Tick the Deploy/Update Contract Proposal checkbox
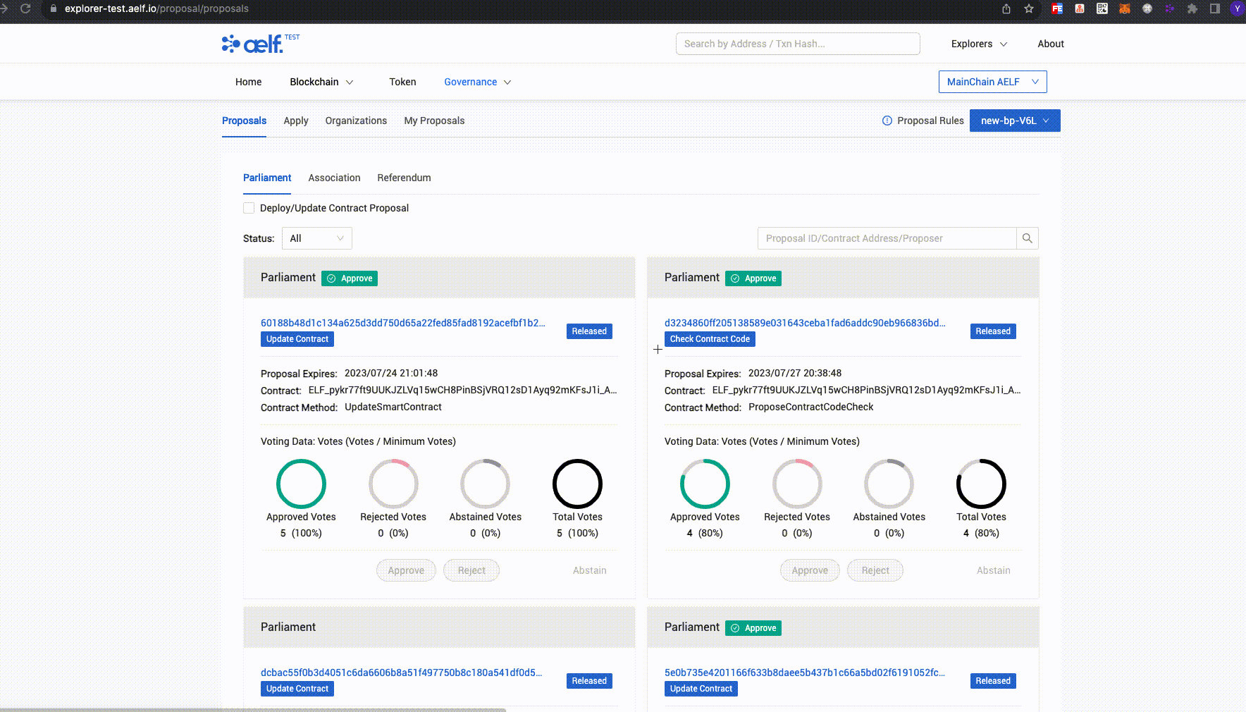This screenshot has width=1246, height=712. (x=249, y=208)
